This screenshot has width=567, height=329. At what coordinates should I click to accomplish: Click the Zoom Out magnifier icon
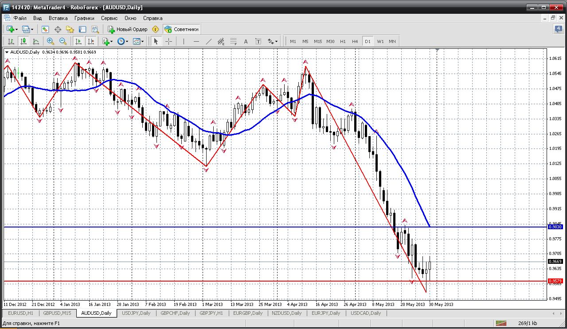pyautogui.click(x=63, y=41)
